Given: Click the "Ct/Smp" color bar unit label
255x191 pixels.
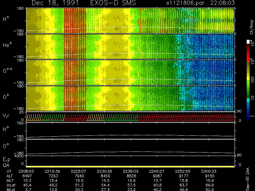Looking at the screenshot, I should point(252,27).
